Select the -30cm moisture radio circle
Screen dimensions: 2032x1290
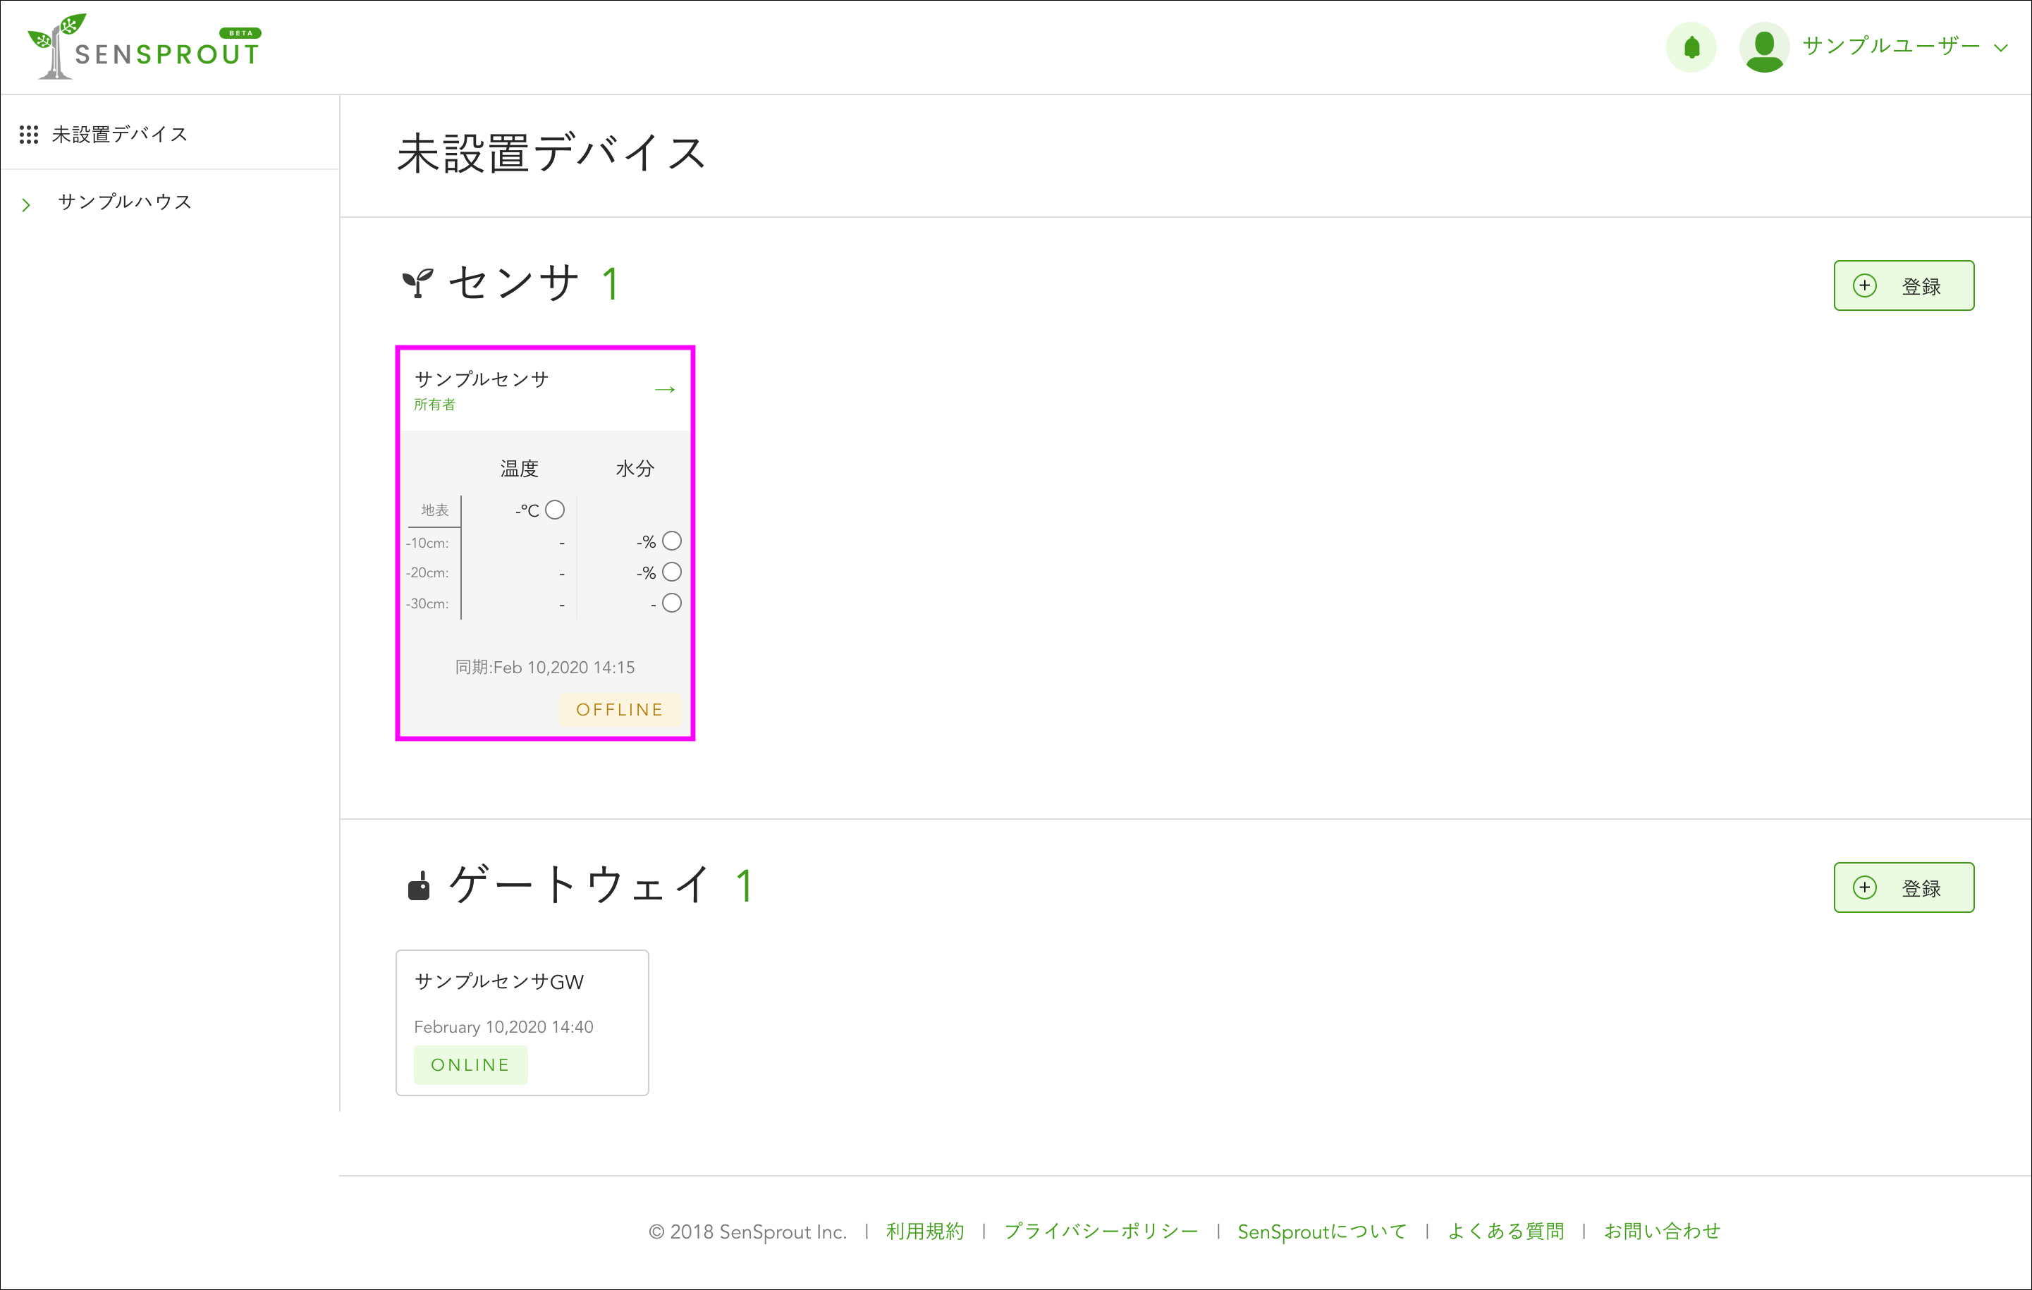coord(671,603)
